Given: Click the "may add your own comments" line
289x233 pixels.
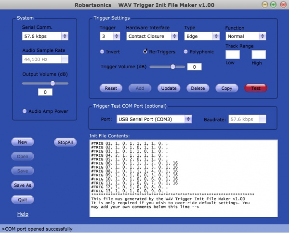Looking at the screenshot, I should point(145,207).
